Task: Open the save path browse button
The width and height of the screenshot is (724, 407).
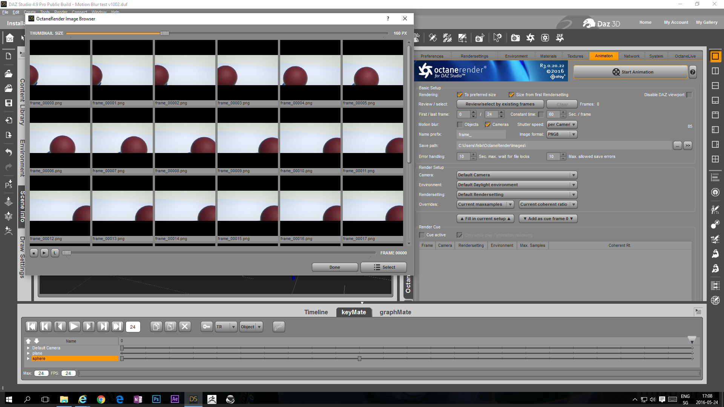Action: 677,145
